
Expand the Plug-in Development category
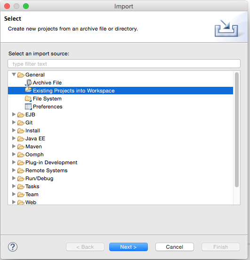pos(14,162)
